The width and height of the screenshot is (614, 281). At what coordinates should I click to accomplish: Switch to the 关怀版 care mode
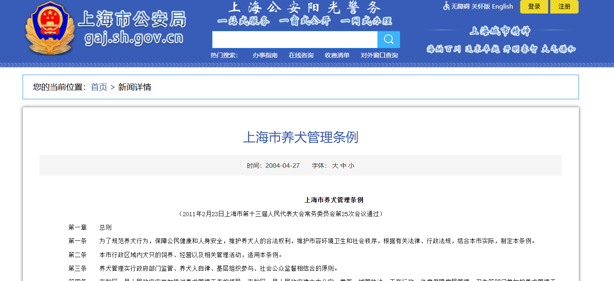click(481, 7)
